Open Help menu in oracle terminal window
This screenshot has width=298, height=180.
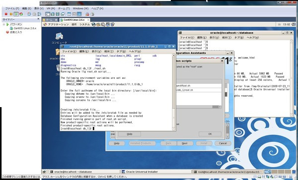253,38
